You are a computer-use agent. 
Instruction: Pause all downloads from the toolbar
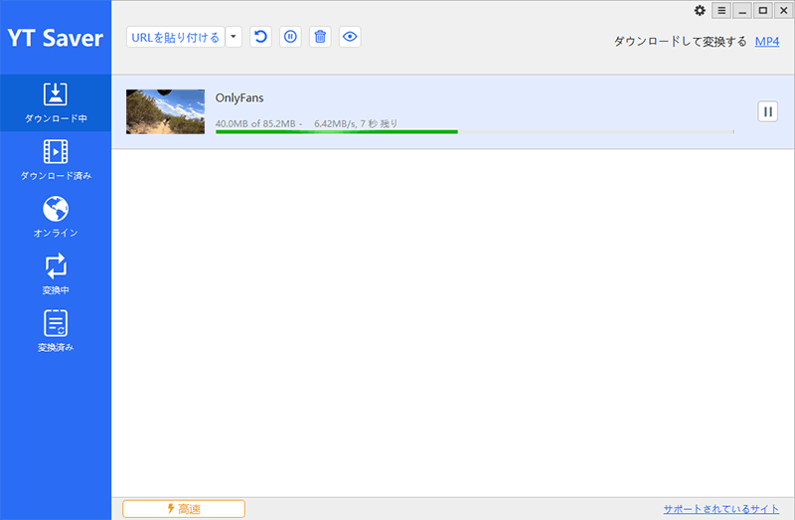point(290,37)
